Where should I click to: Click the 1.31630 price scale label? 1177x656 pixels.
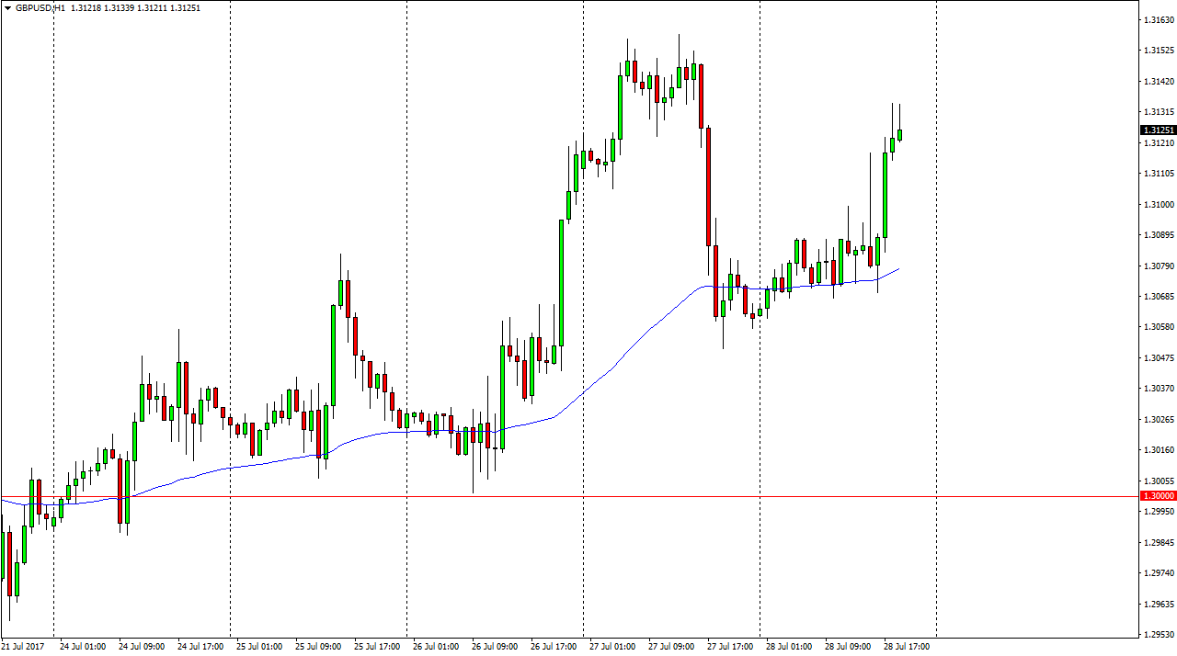coord(1158,20)
